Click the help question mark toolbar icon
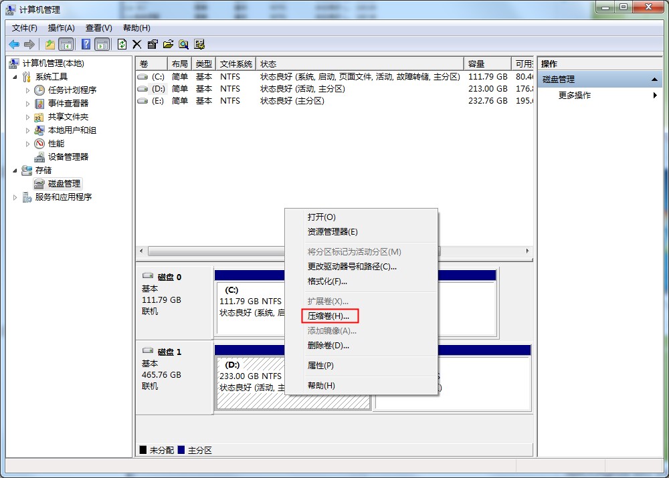 tap(84, 44)
